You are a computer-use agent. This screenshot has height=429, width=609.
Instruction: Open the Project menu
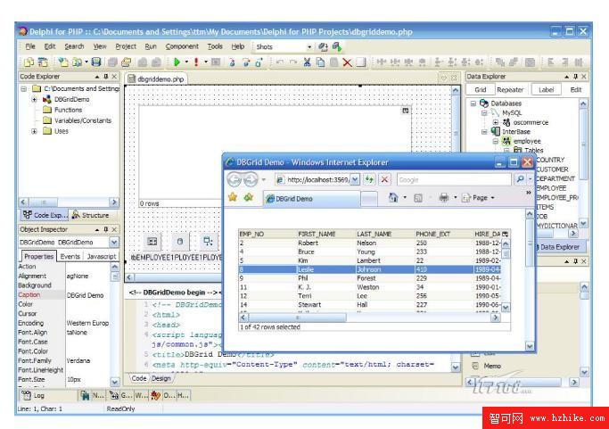(126, 46)
